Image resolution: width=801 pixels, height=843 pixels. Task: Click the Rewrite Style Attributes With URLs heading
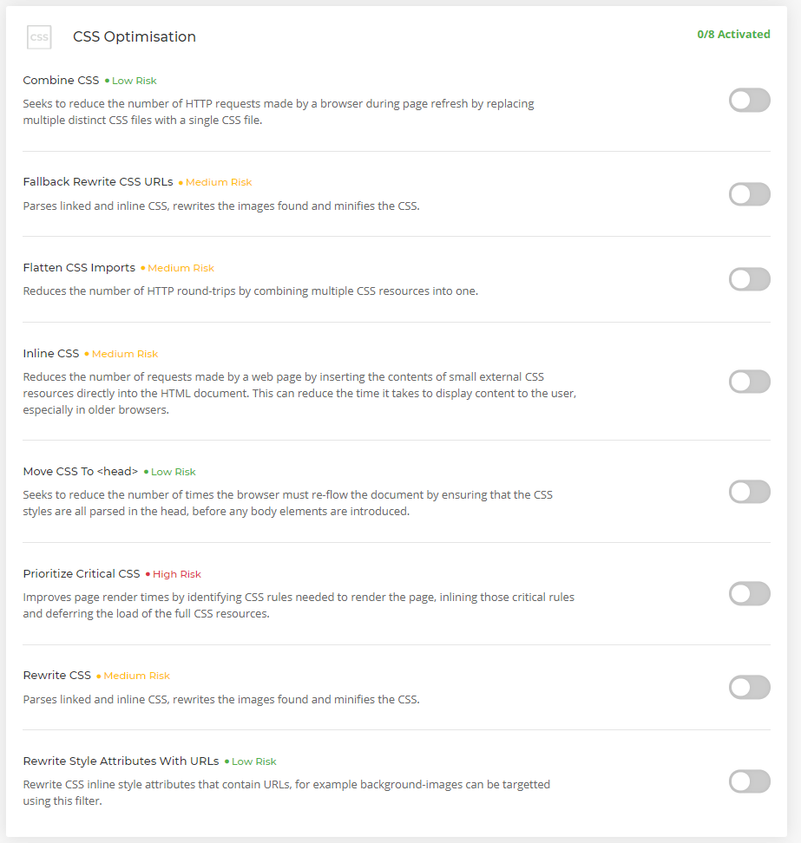pyautogui.click(x=121, y=761)
